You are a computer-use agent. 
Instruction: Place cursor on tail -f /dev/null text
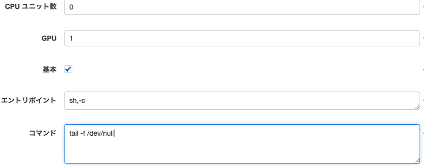[x=92, y=133]
